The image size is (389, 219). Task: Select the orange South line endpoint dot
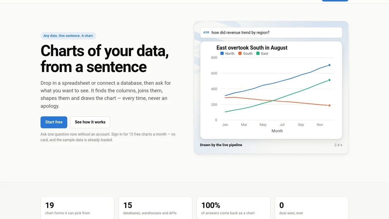click(329, 105)
